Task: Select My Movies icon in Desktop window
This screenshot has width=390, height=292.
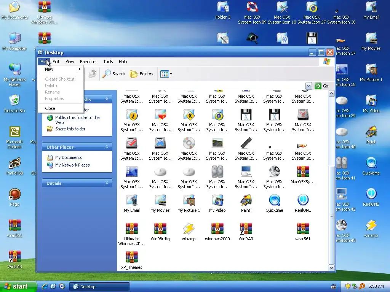Action: click(x=160, y=204)
